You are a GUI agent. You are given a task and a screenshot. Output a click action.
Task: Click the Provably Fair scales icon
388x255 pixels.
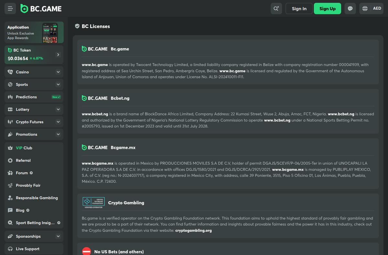[x=10, y=185]
